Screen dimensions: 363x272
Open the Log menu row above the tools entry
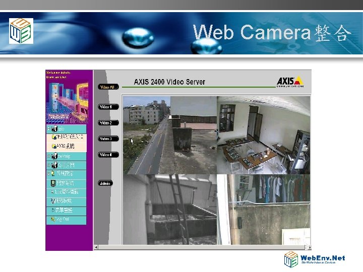[x=67, y=192]
